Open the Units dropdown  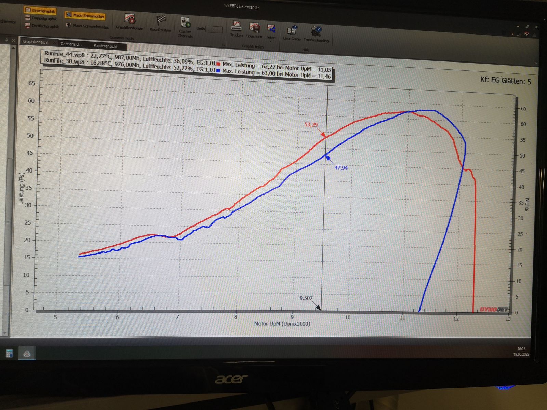[214, 30]
